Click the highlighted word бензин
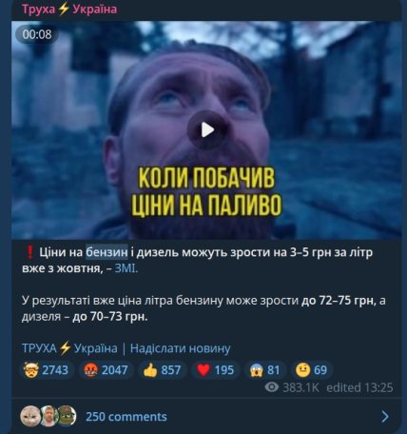This screenshot has width=407, height=434. point(107,252)
